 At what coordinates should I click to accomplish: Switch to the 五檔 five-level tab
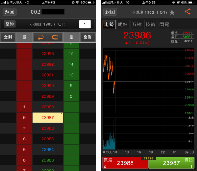(x=137, y=25)
